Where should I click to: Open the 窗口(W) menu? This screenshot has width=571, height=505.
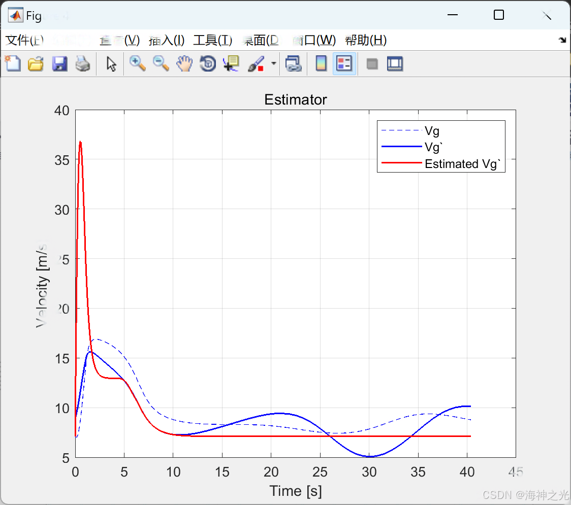coord(314,40)
